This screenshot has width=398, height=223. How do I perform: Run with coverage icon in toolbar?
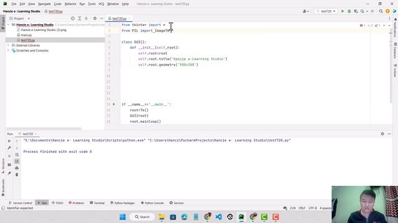[x=356, y=11]
